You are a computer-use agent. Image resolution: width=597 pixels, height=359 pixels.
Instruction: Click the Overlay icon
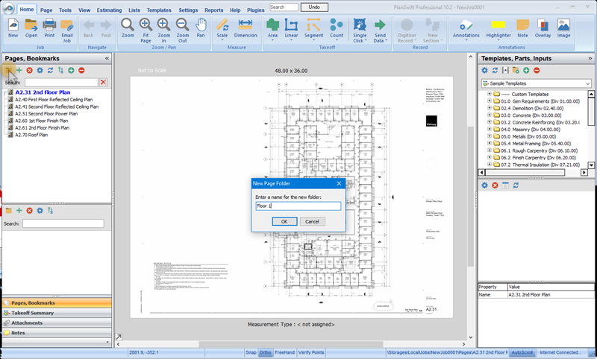tap(543, 28)
